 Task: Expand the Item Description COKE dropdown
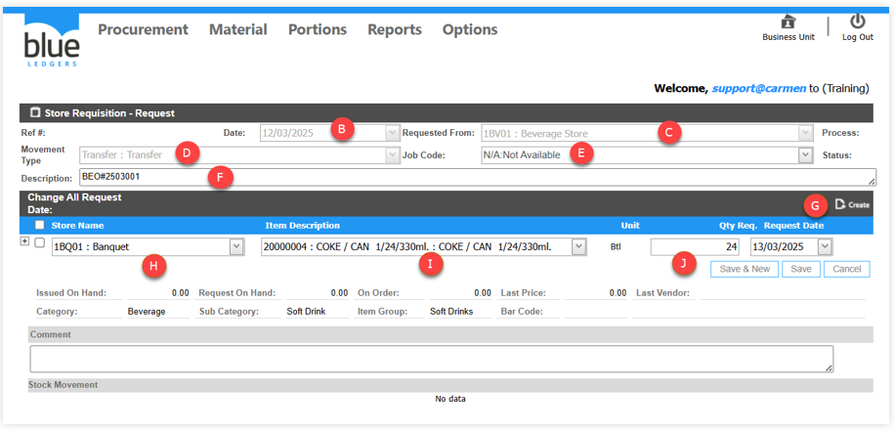coord(578,247)
